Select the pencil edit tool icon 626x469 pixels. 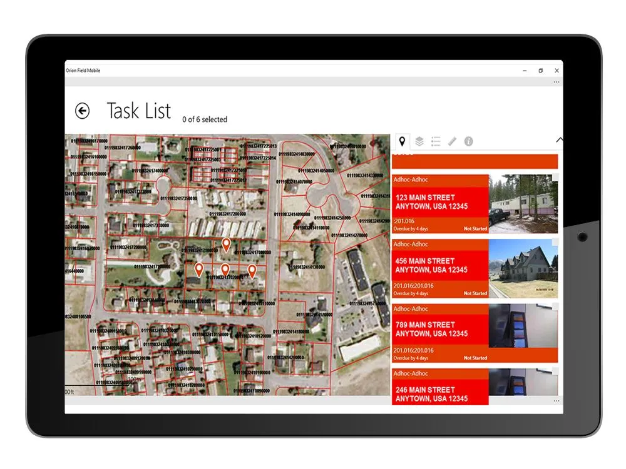pyautogui.click(x=452, y=141)
